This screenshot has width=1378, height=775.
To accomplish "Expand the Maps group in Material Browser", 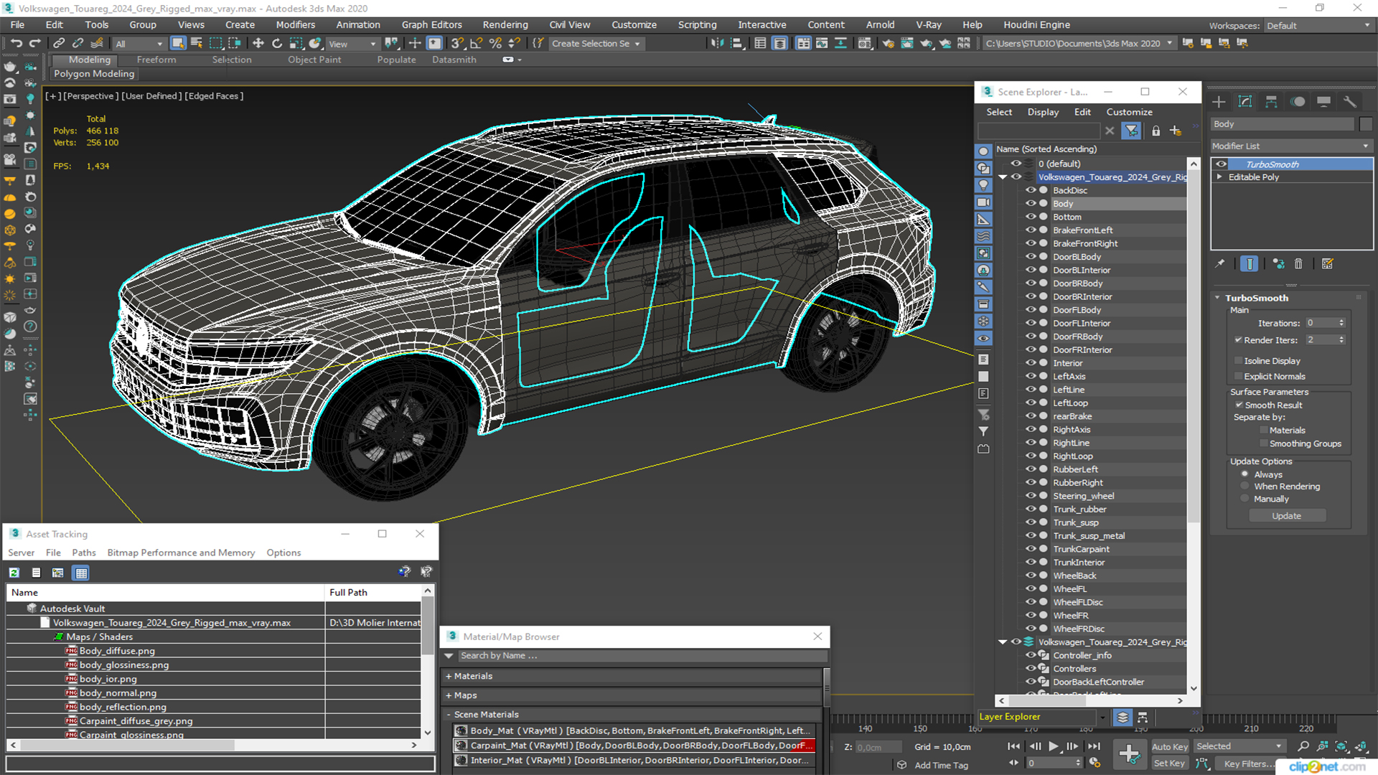I will (449, 695).
